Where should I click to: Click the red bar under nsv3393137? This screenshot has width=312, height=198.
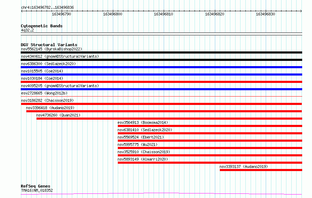pyautogui.click(x=261, y=170)
